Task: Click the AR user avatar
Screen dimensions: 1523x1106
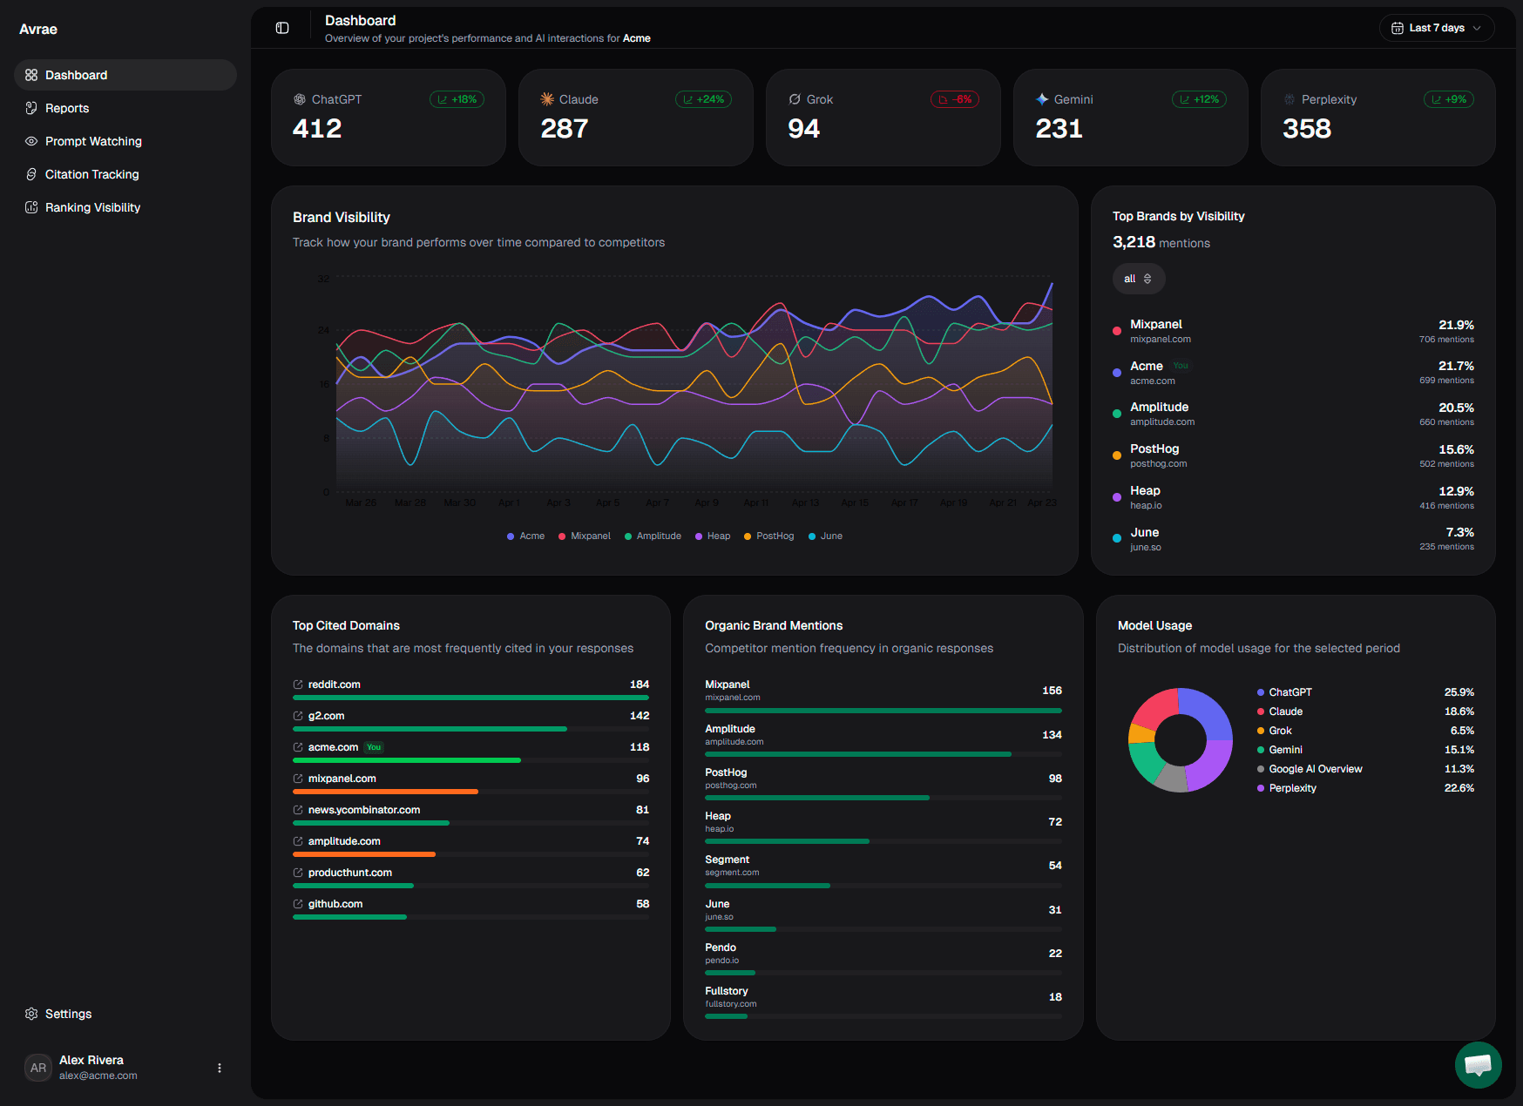Action: click(38, 1068)
